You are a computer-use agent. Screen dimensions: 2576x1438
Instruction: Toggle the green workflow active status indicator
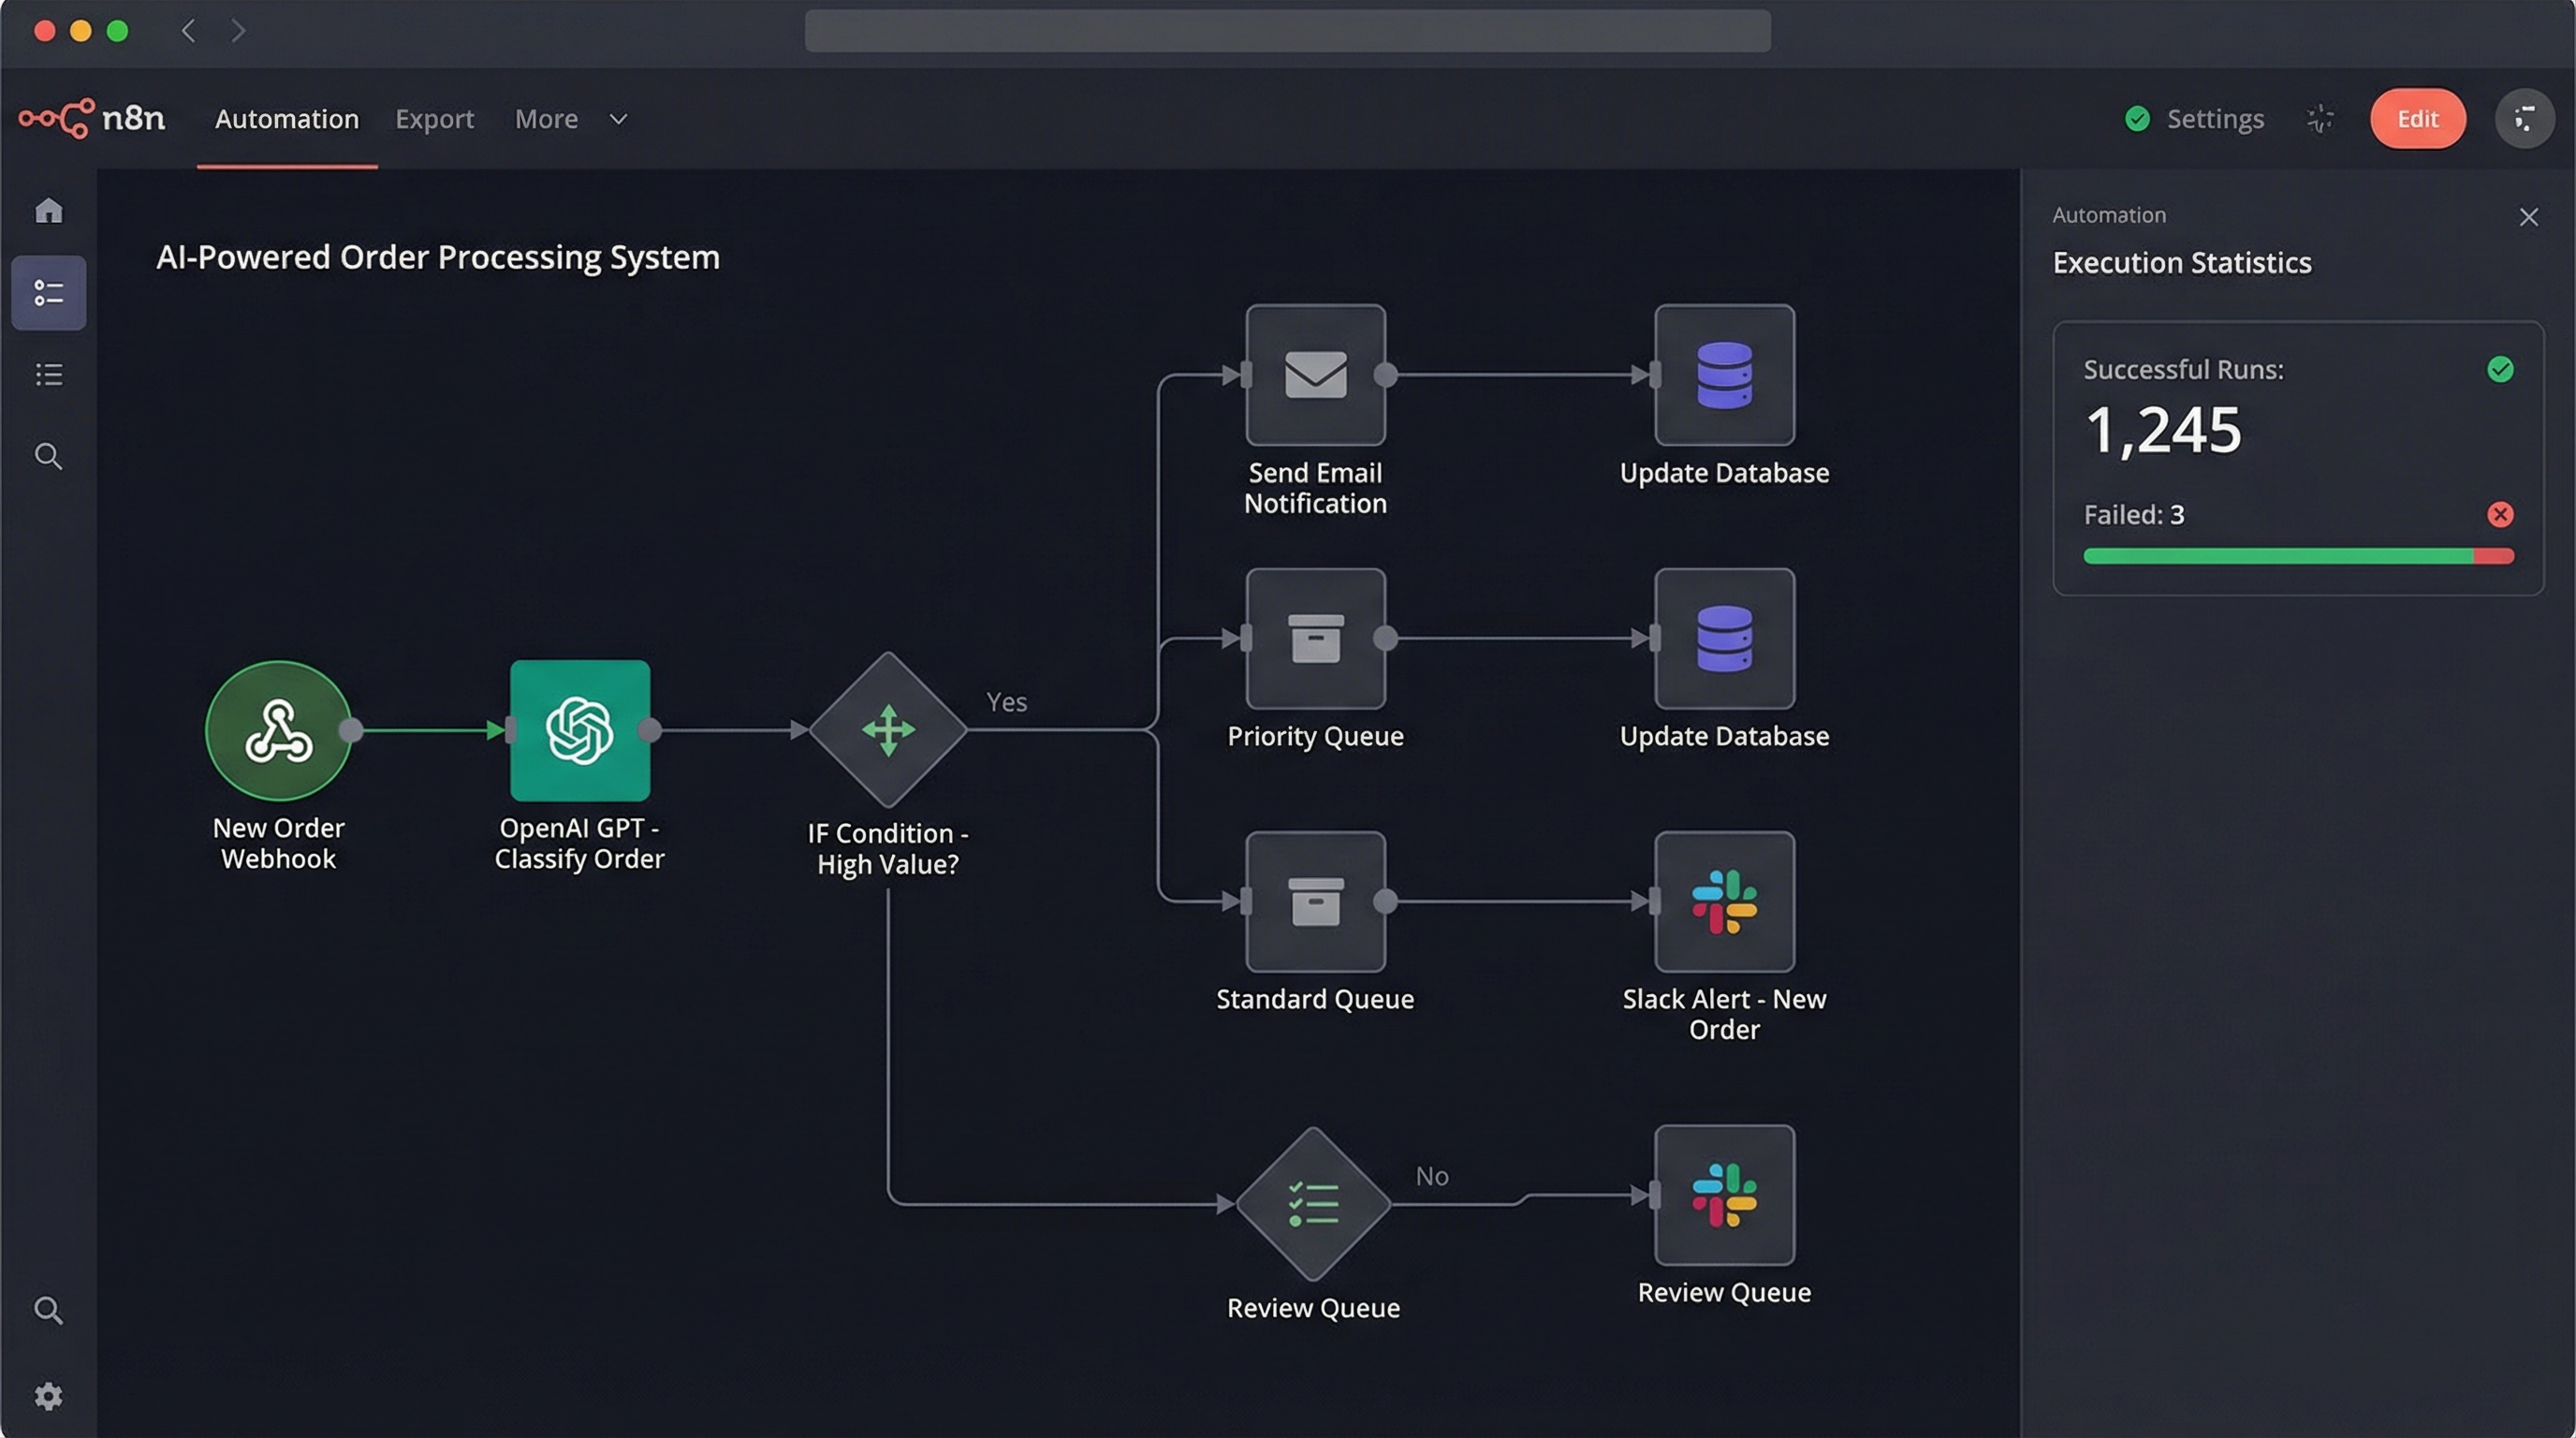tap(2138, 119)
